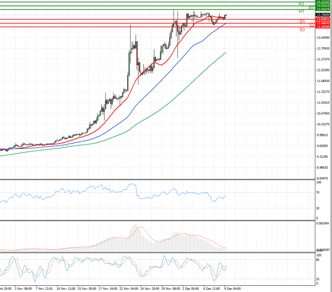Viewport: 332px width, 292px height.
Task: Click time axis label 29 Nov 08:00
Action: 171,289
